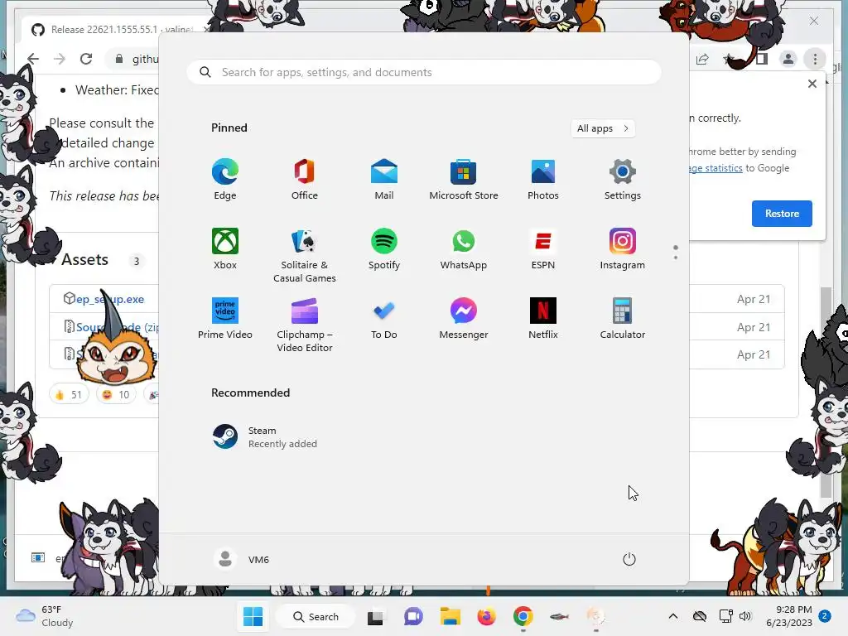Launch Prime Video app
The width and height of the screenshot is (848, 636).
coord(225,319)
